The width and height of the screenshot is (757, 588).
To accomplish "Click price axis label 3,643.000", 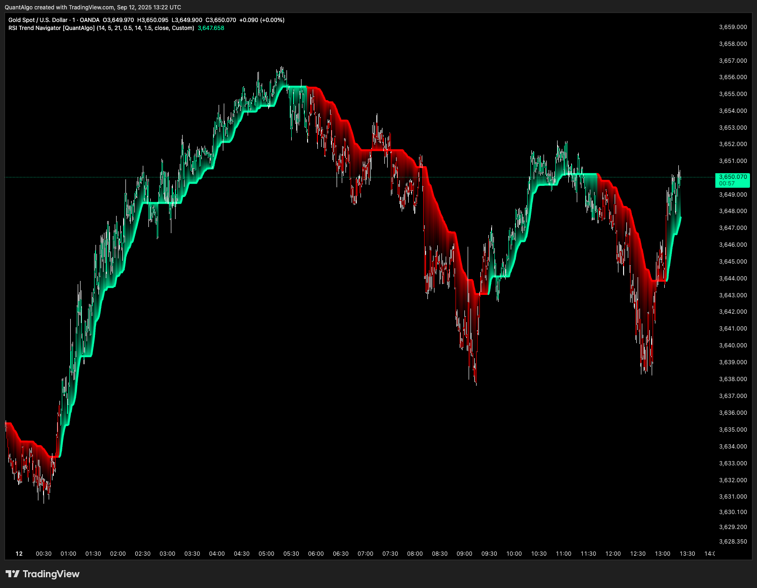I will [x=733, y=295].
